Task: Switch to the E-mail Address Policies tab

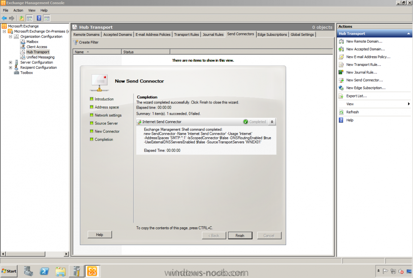Action: (153, 34)
